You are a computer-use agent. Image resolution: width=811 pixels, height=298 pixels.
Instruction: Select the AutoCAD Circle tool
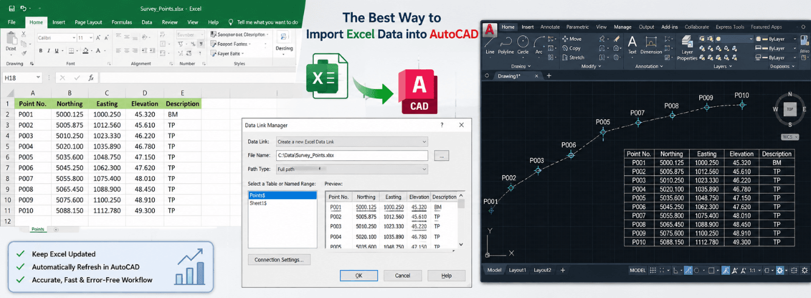click(523, 44)
